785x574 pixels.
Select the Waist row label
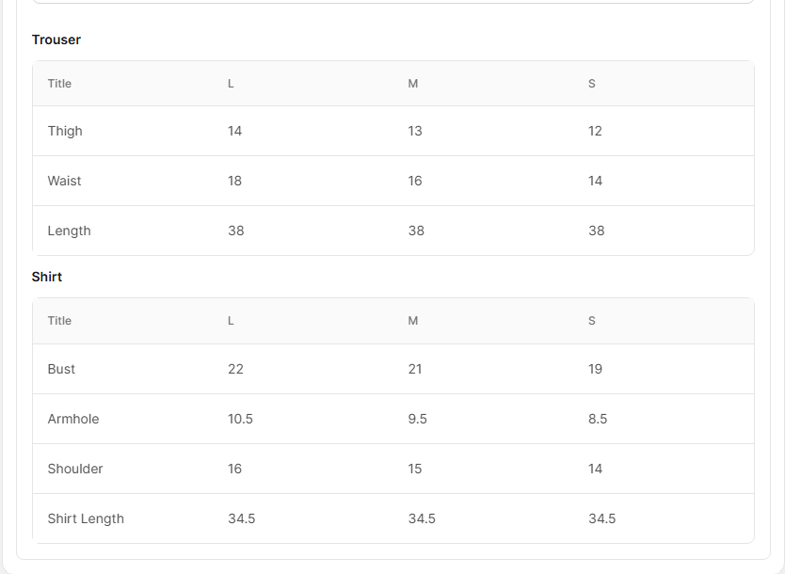pyautogui.click(x=64, y=181)
